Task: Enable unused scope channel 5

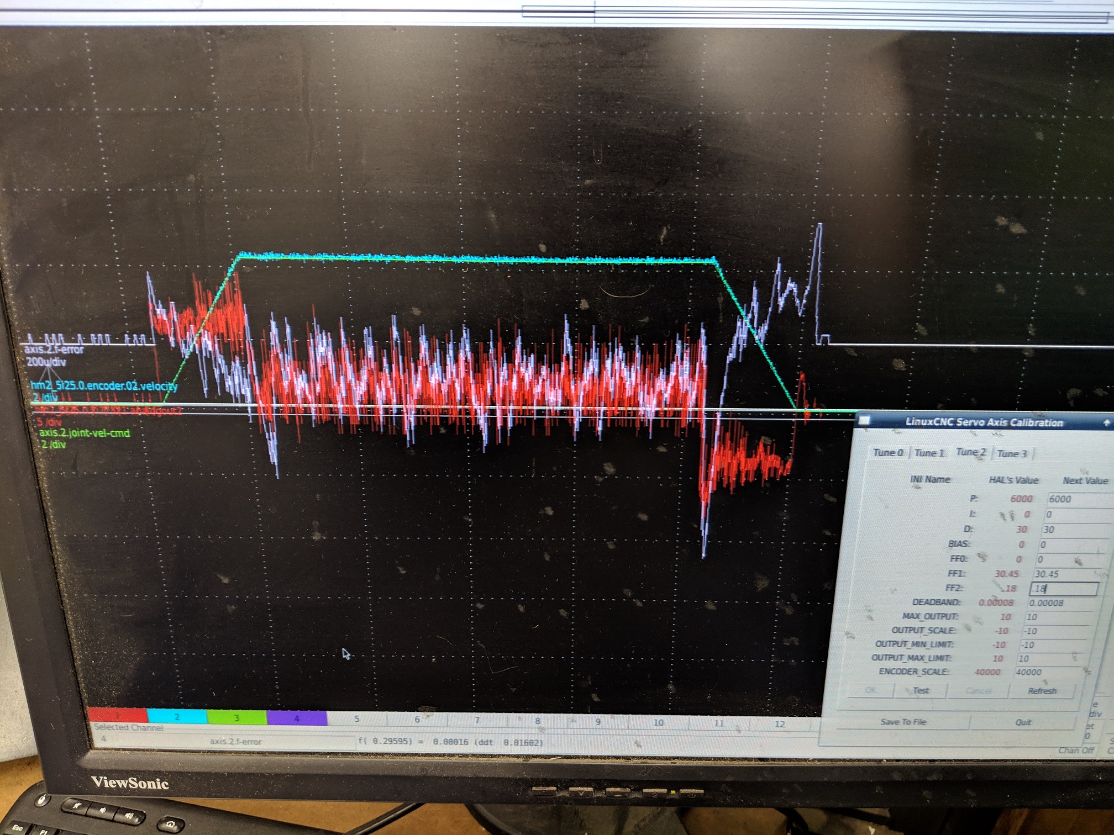Action: click(x=356, y=718)
